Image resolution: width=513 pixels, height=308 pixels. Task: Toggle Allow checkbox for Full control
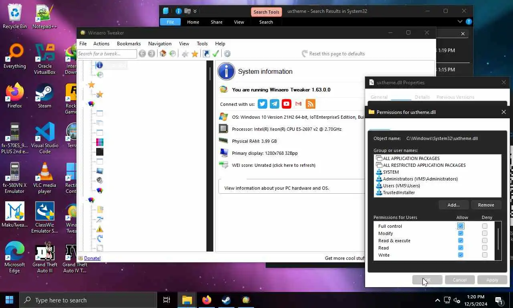pyautogui.click(x=460, y=226)
